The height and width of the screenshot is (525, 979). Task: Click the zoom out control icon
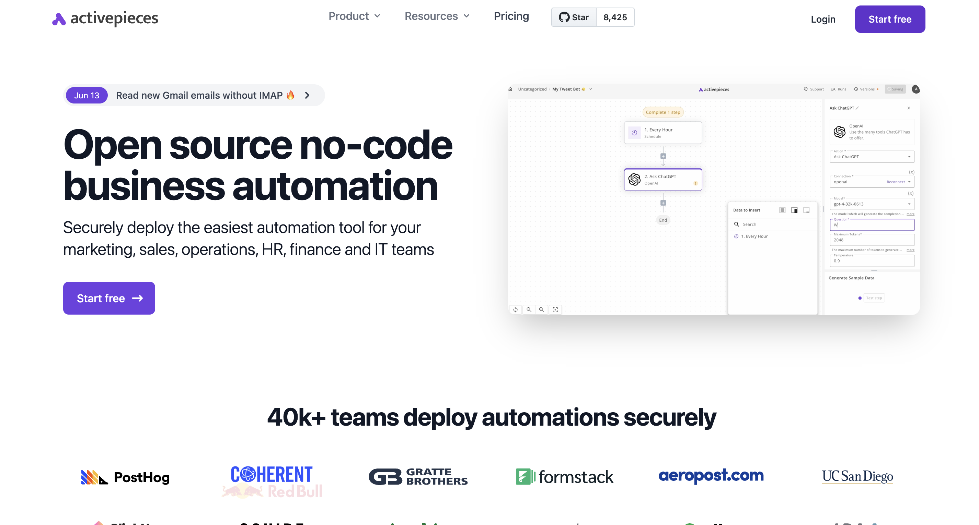(x=529, y=309)
